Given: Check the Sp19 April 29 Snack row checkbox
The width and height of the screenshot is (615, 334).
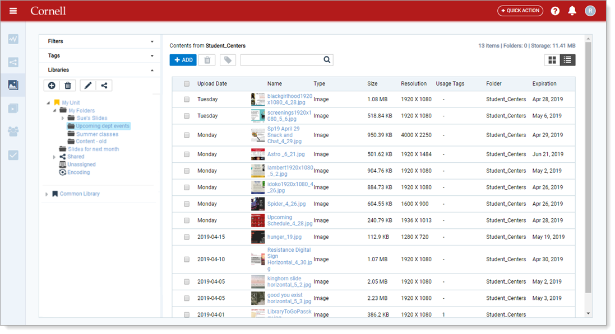Looking at the screenshot, I should (x=187, y=135).
